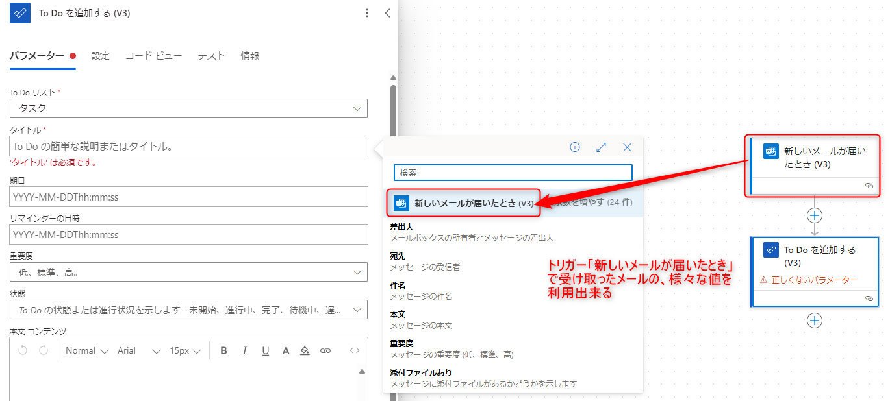The width and height of the screenshot is (890, 401).
Task: Open the Normal paragraph style dropdown
Action: pyautogui.click(x=87, y=350)
